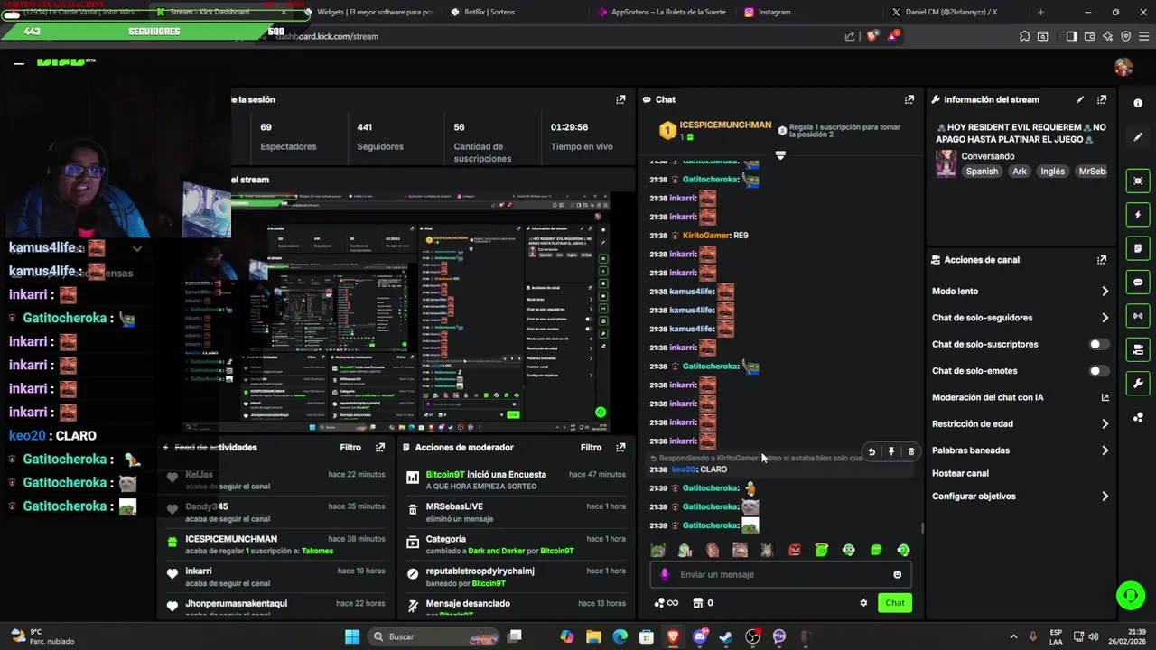Image resolution: width=1156 pixels, height=650 pixels.
Task: Click the channel points infinity icon
Action: (667, 603)
